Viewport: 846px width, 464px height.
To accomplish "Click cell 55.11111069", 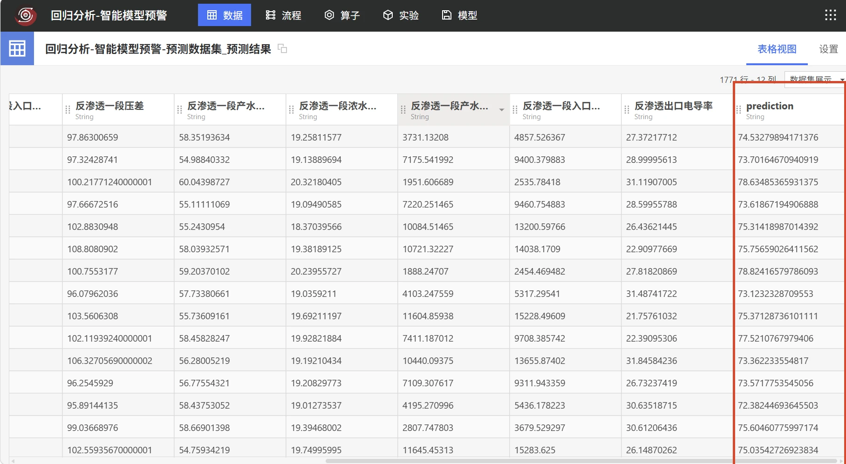I will tap(230, 204).
